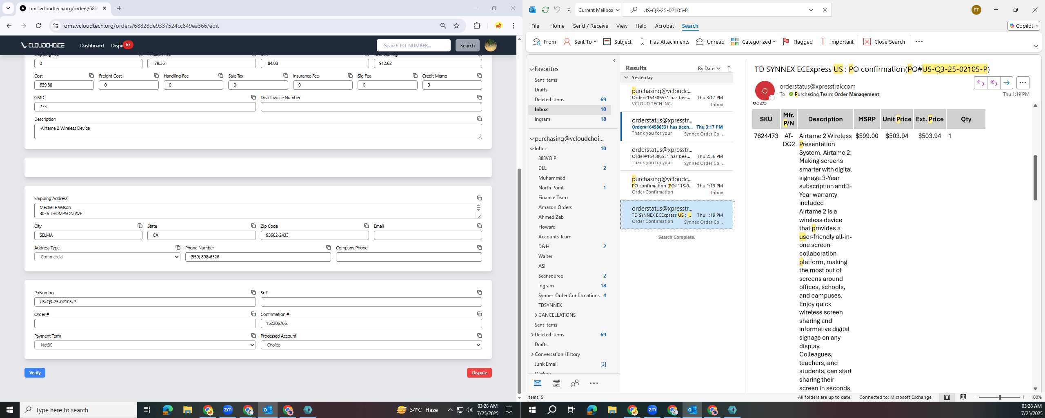1045x418 pixels.
Task: Filter results by Has Attachments
Action: (x=664, y=42)
